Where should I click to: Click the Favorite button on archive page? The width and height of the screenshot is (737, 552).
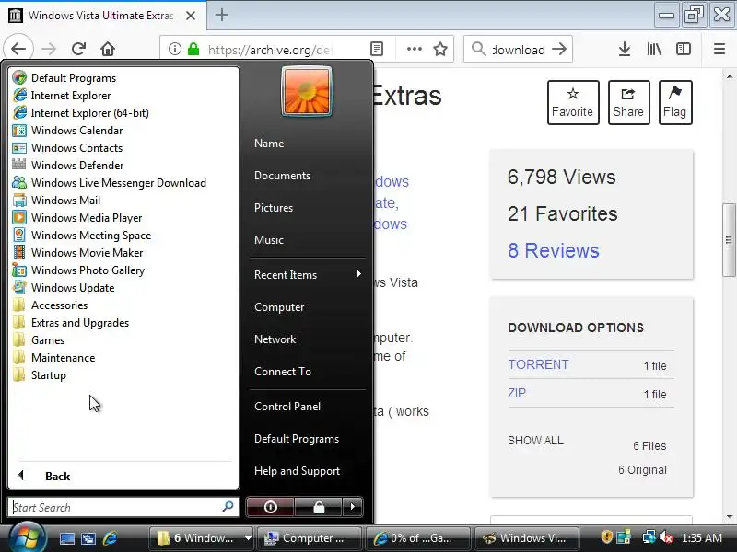click(572, 102)
